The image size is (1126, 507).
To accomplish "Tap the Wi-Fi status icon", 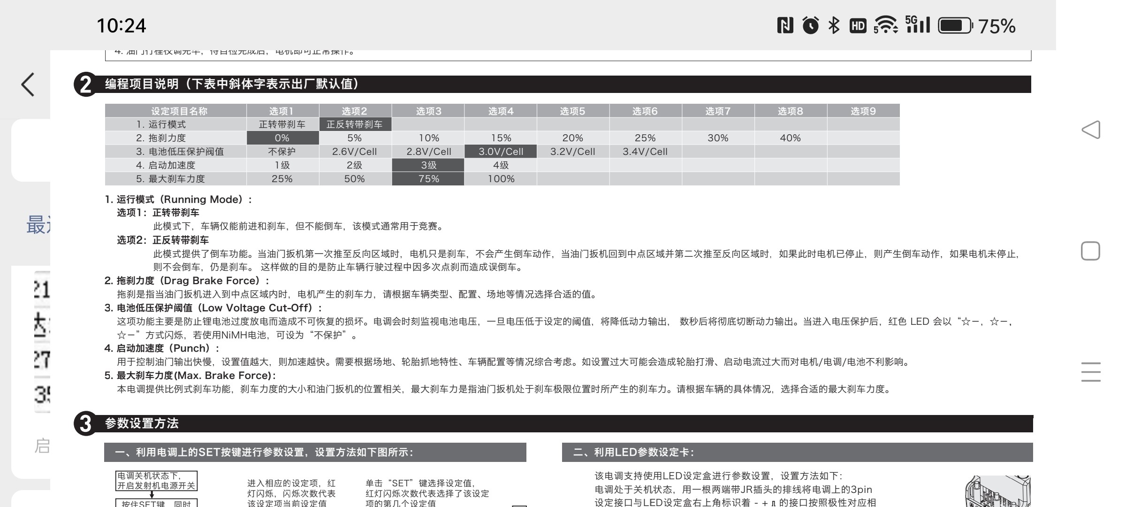I will point(885,25).
